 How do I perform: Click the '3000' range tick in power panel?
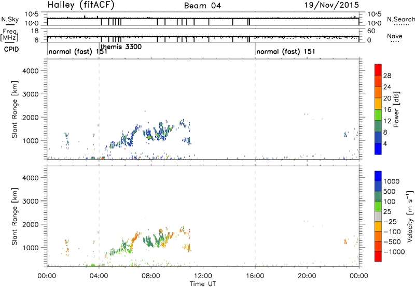31,94
